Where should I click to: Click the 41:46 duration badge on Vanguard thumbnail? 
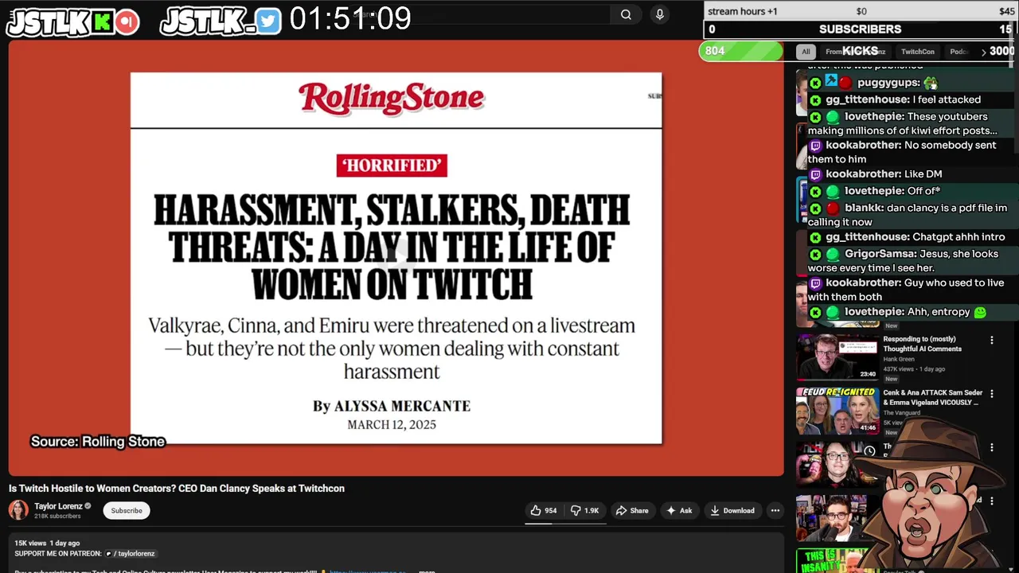click(867, 427)
